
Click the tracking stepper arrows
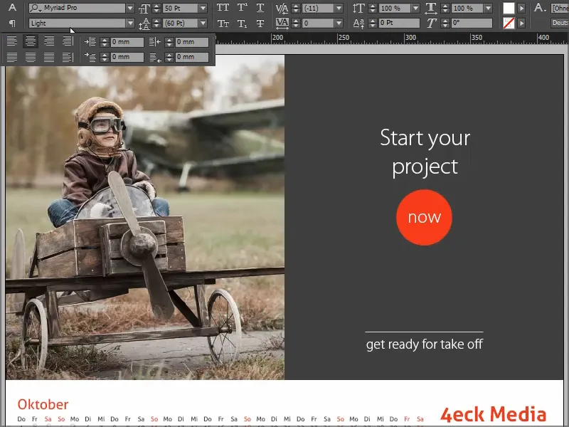pyautogui.click(x=296, y=23)
